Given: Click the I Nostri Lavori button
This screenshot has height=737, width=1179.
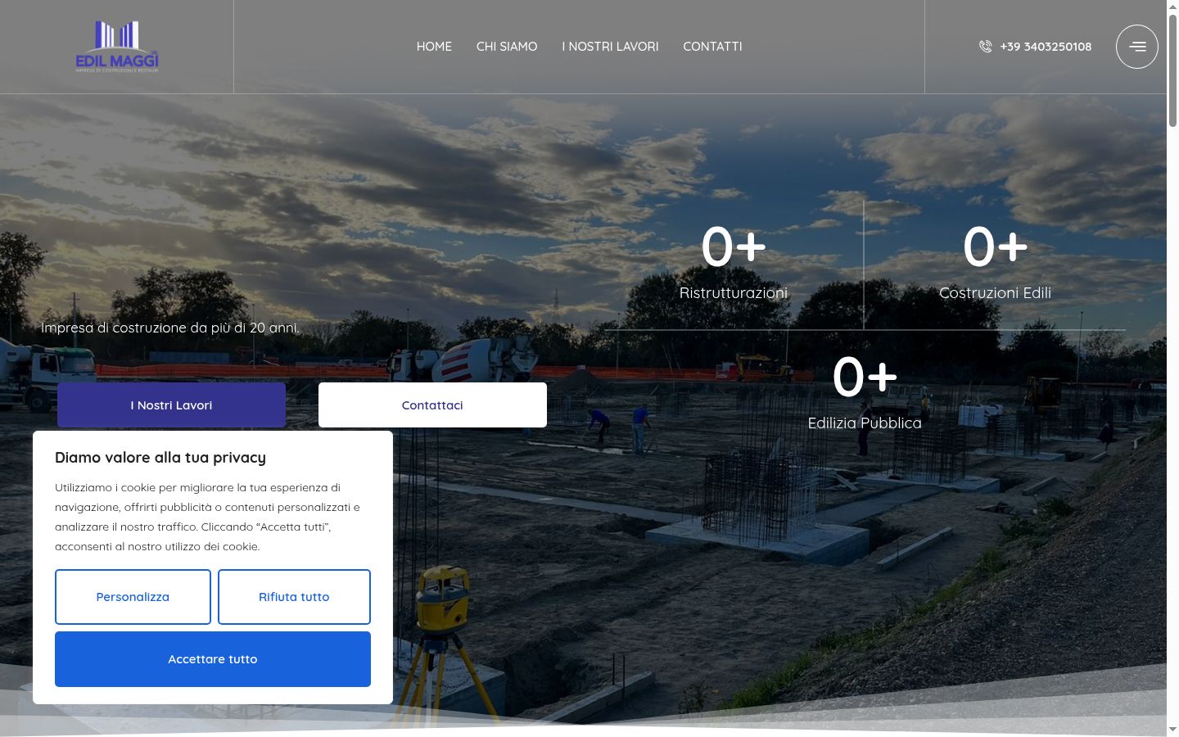Looking at the screenshot, I should point(171,405).
